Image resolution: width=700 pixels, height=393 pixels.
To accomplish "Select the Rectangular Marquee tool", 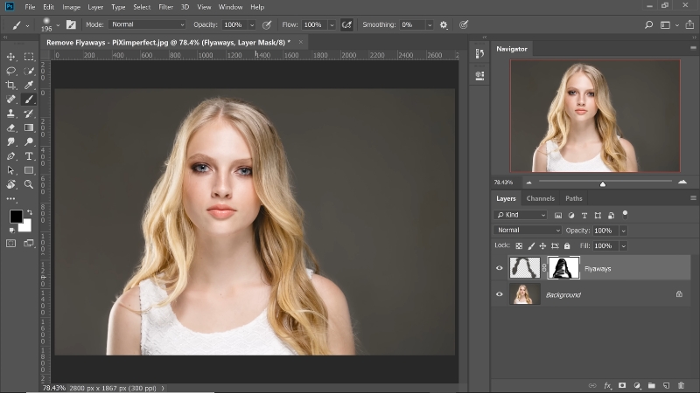I will point(29,57).
